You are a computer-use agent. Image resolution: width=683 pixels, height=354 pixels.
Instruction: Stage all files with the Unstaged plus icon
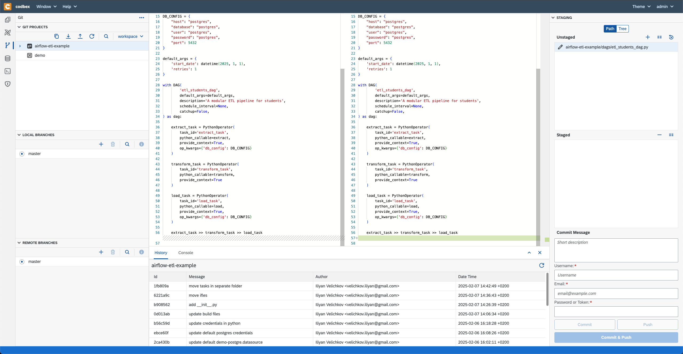[x=648, y=37]
